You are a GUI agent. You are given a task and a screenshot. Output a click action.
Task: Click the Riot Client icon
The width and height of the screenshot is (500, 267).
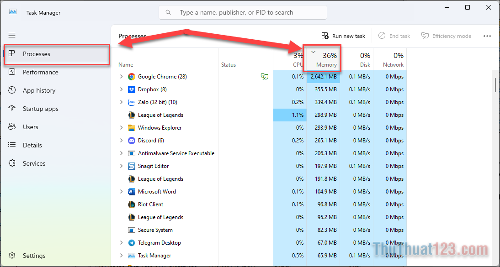(x=131, y=204)
